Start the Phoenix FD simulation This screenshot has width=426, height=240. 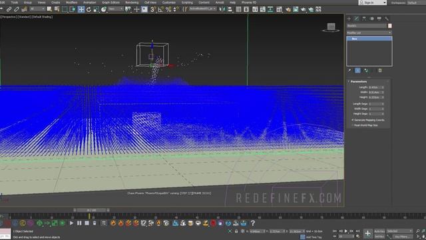click(71, 223)
